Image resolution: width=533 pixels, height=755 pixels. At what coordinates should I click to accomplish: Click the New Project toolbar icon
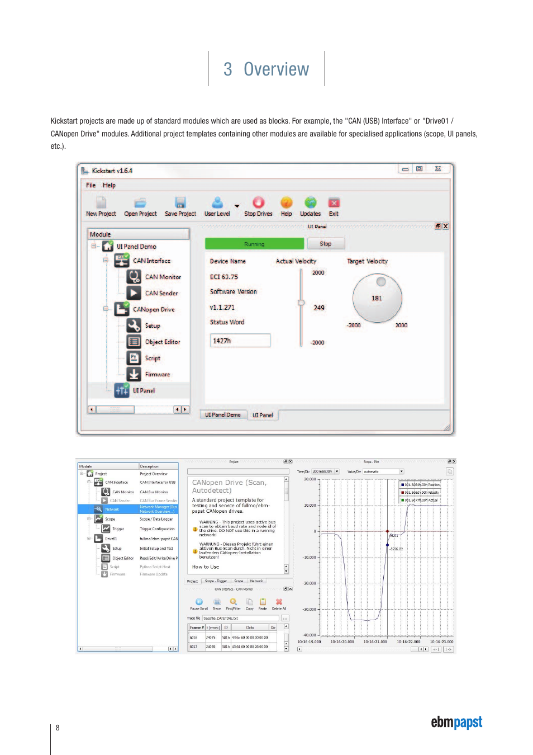pos(101,202)
